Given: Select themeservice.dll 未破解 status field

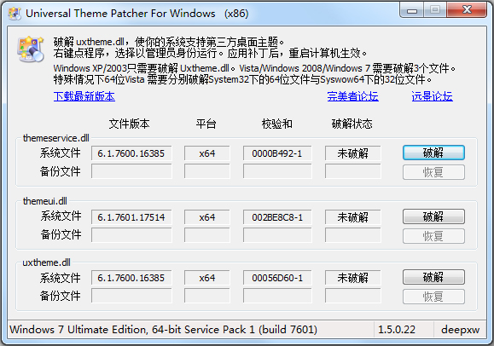Looking at the screenshot, I should [353, 153].
